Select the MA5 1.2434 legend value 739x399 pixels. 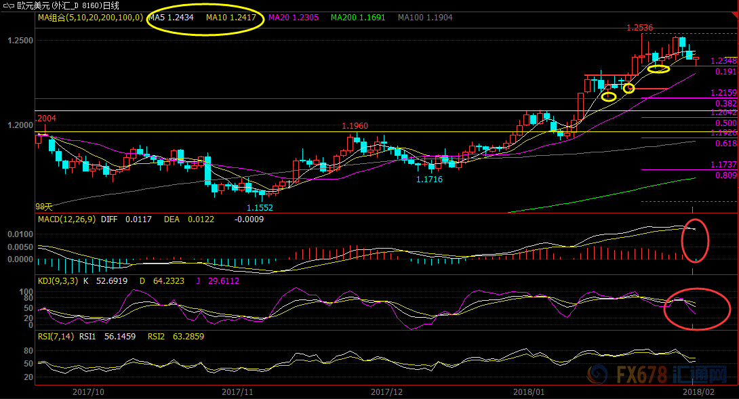175,17
